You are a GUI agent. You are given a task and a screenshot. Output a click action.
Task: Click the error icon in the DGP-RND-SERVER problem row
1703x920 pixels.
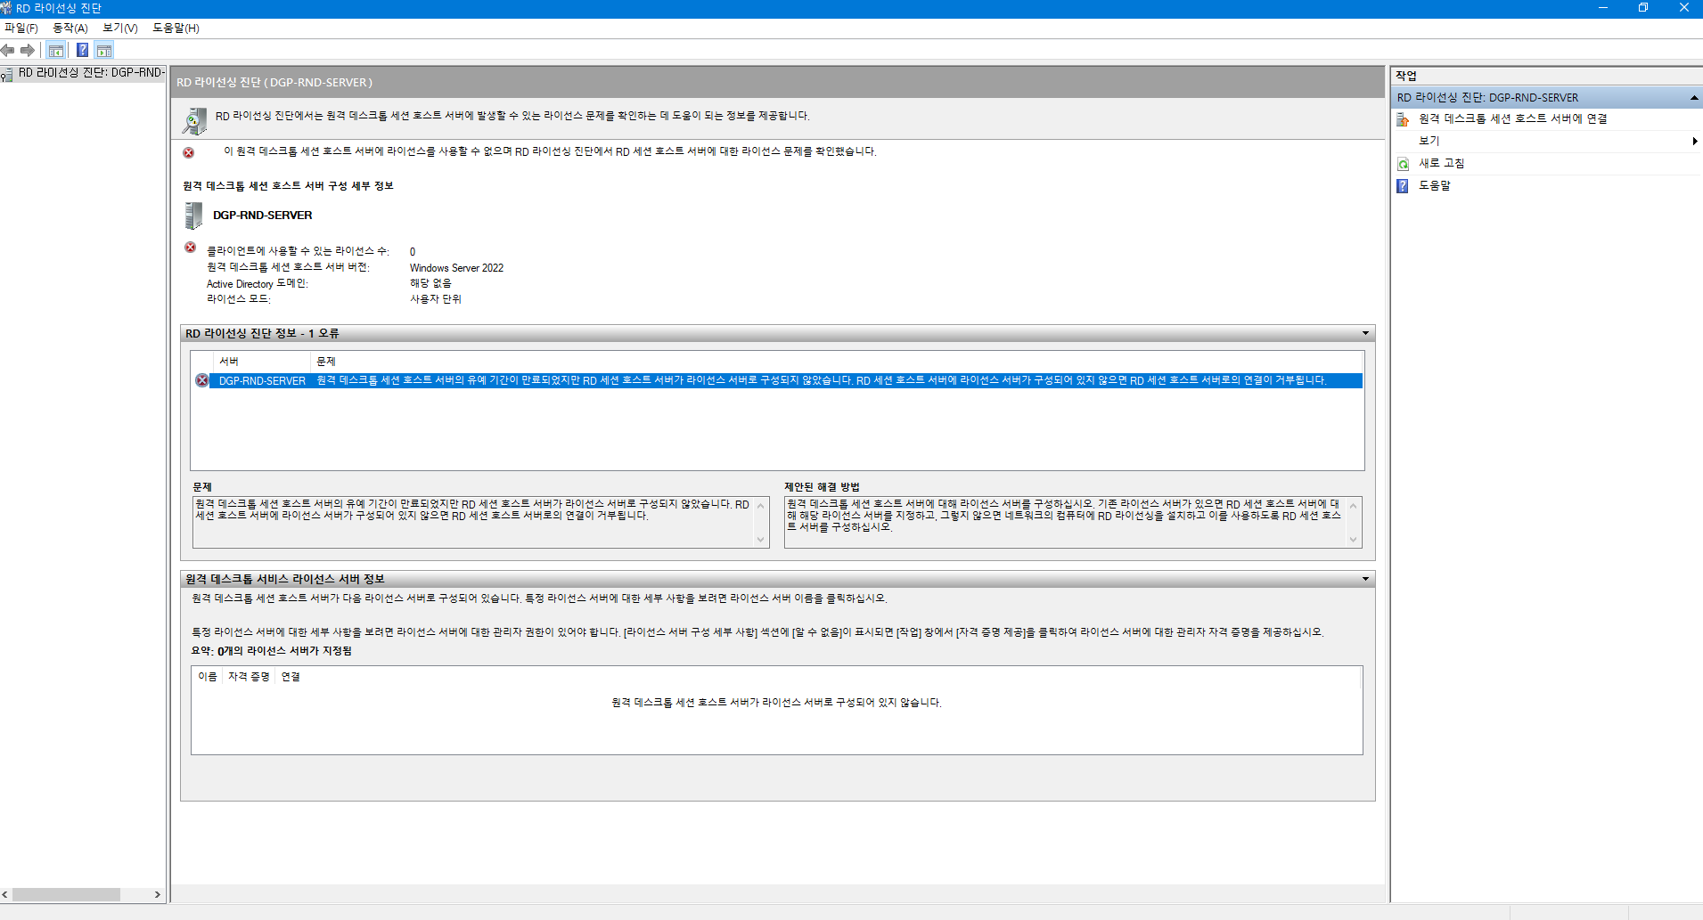coord(202,381)
